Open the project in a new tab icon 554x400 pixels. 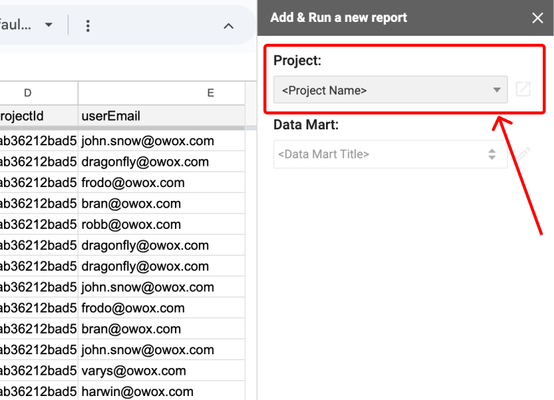click(x=523, y=89)
